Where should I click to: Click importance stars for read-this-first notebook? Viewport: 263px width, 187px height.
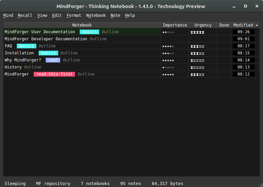coord(168,74)
